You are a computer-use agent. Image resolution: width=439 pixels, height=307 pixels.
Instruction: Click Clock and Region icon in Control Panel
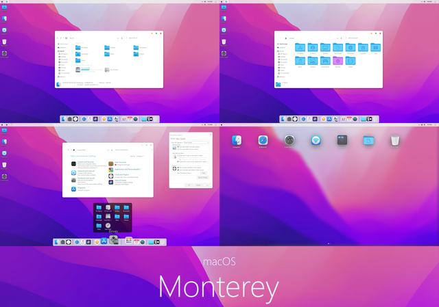coord(111,176)
